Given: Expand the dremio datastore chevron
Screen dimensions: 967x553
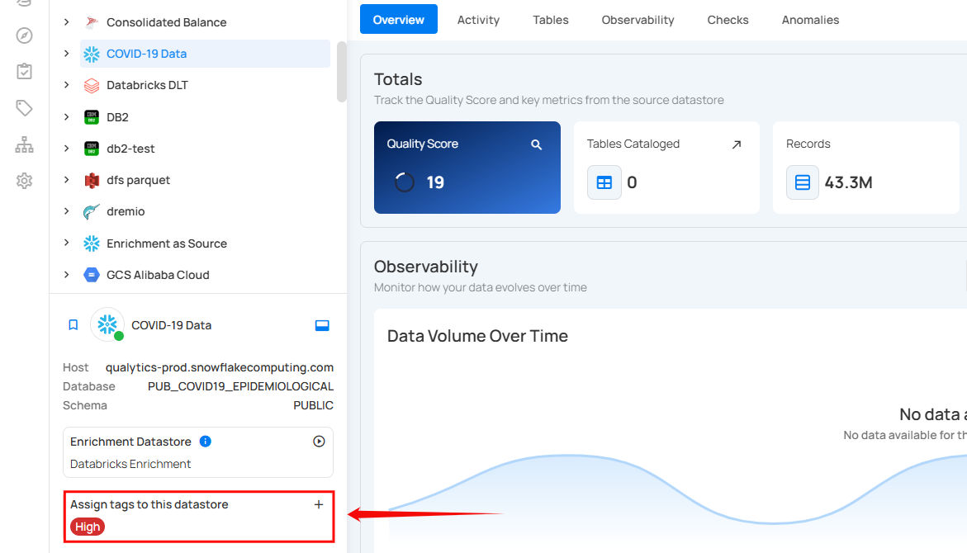Looking at the screenshot, I should pyautogui.click(x=67, y=212).
